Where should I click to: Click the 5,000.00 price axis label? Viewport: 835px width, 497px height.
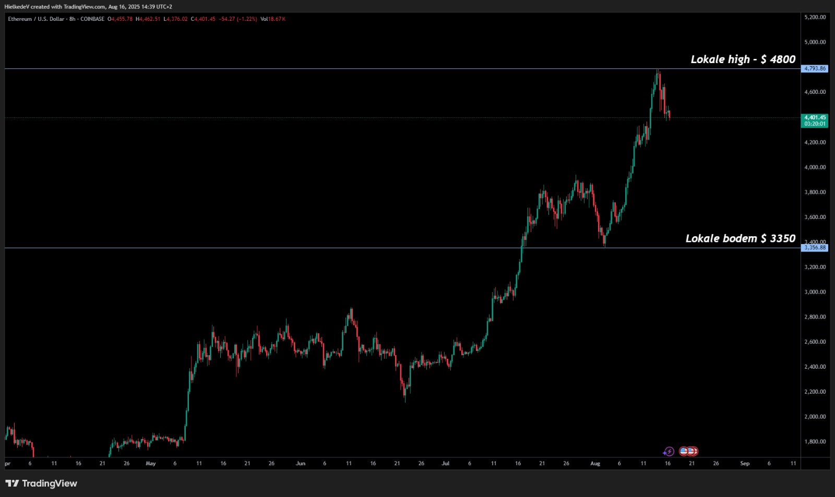[x=815, y=42]
